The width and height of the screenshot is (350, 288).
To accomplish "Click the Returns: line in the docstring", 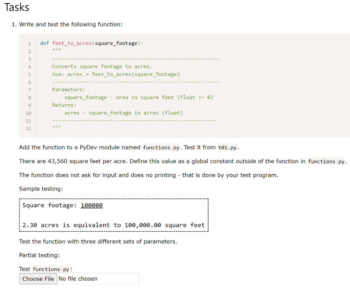I will point(64,105).
